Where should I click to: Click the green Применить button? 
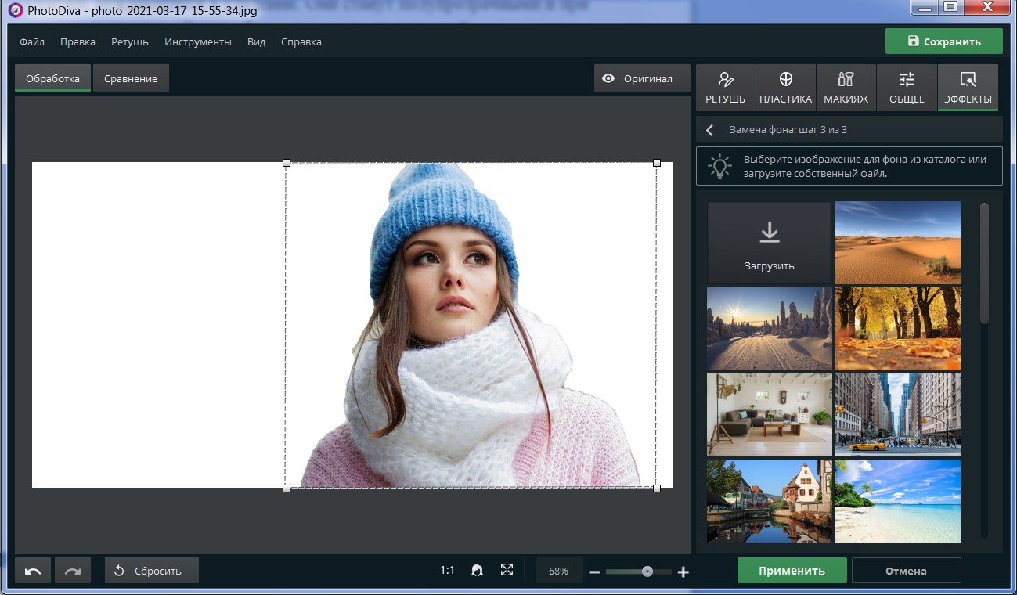(792, 571)
